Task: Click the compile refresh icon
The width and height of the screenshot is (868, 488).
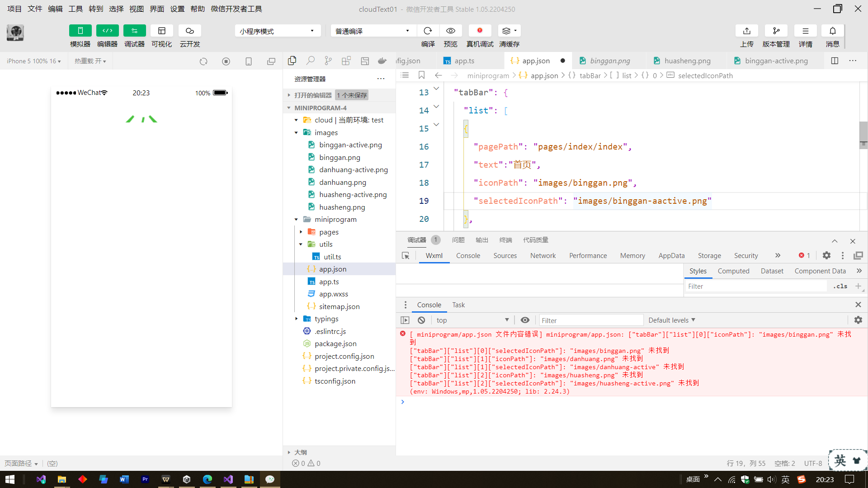Action: click(428, 31)
